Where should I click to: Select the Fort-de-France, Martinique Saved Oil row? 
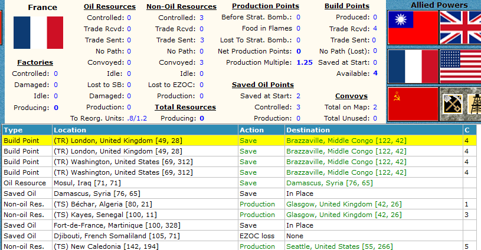point(239,225)
